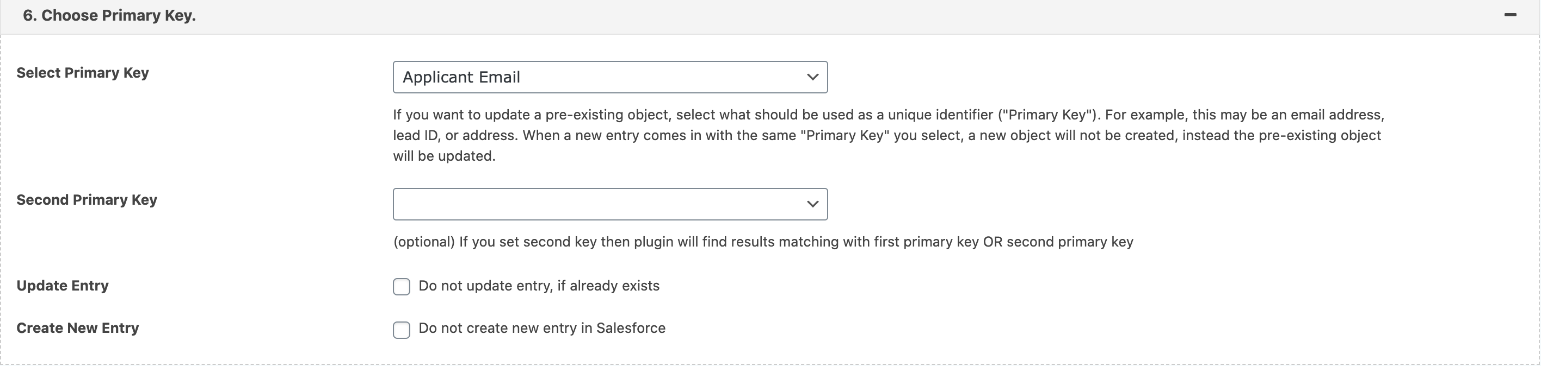Image resolution: width=1541 pixels, height=366 pixels.
Task: Click 'Do not update entry, if already exists' label
Action: 538,286
